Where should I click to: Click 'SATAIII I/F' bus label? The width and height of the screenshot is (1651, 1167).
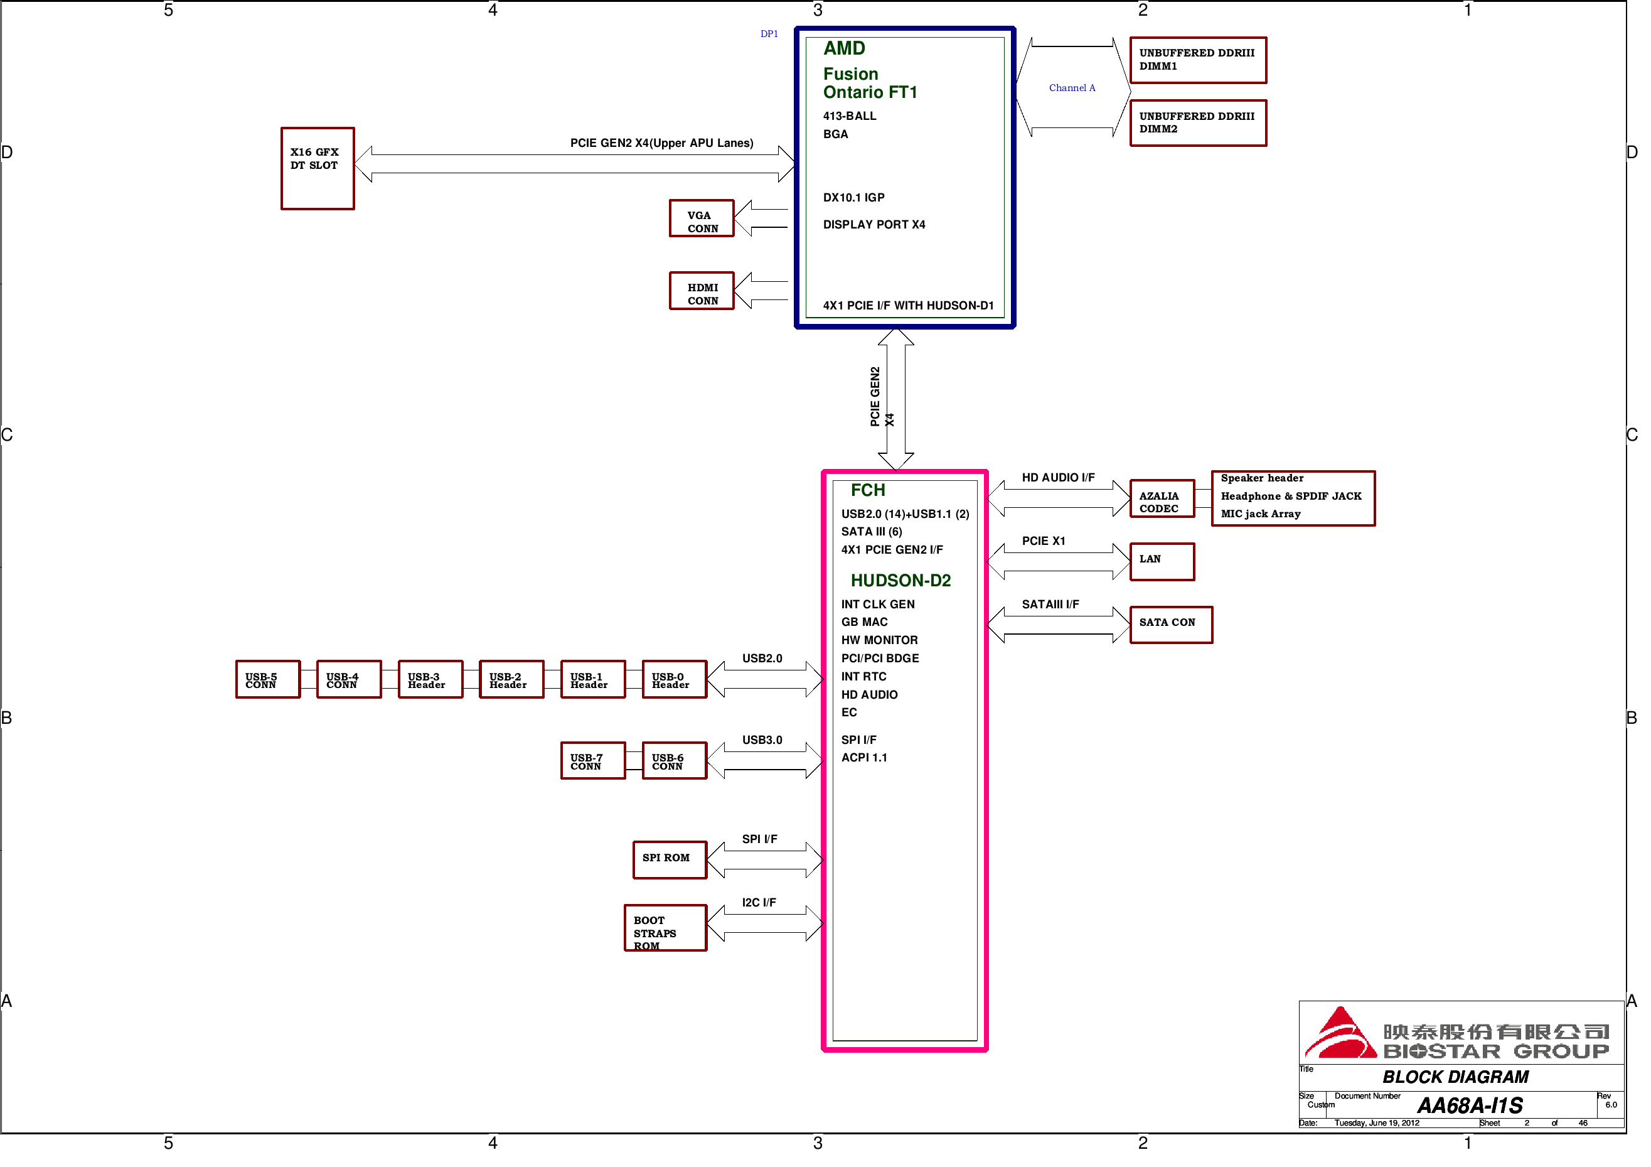(x=1050, y=605)
